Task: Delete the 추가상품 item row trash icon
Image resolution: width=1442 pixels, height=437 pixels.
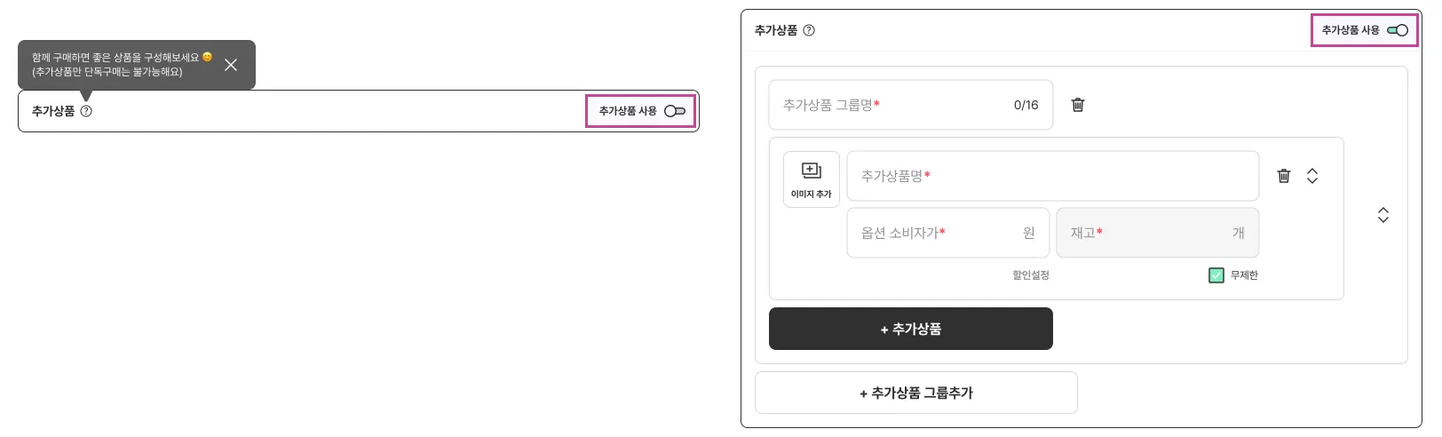Action: pos(1284,176)
